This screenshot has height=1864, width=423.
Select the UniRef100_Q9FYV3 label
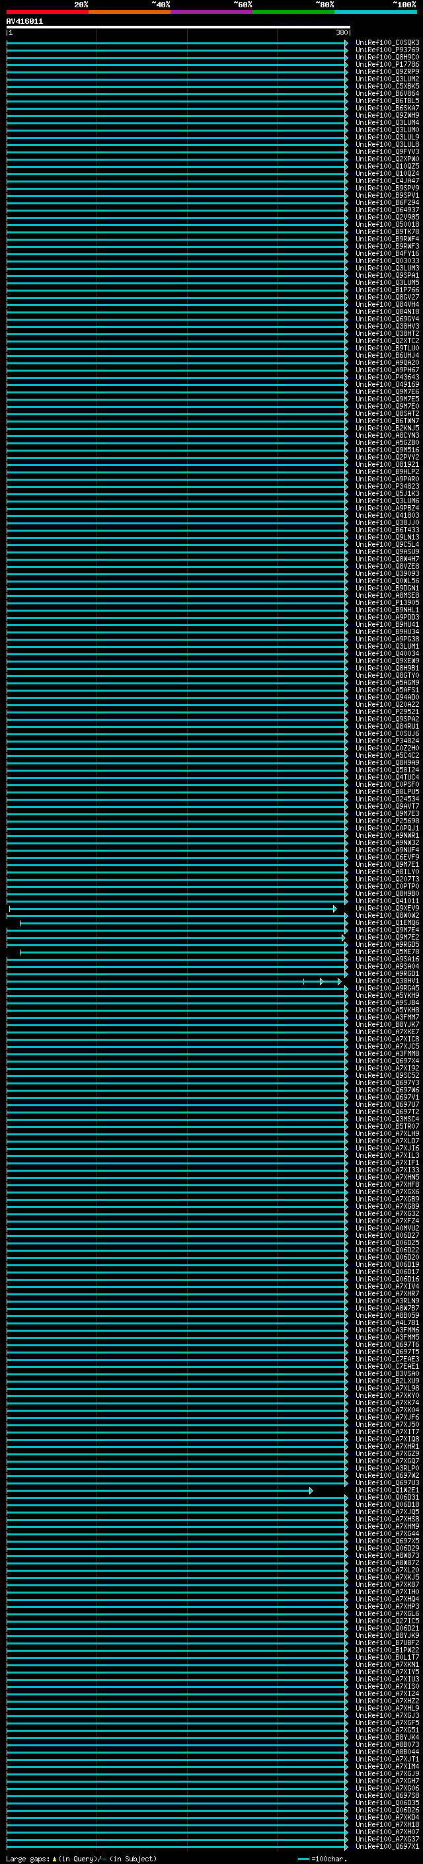[387, 151]
